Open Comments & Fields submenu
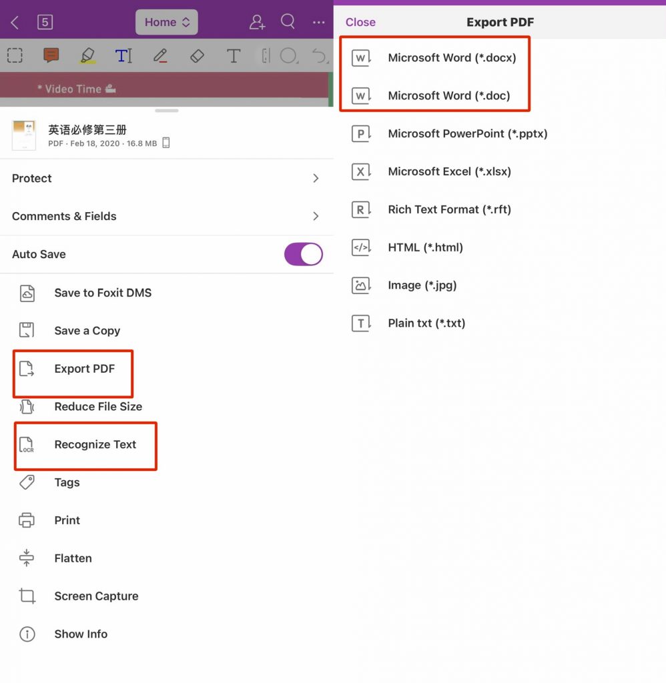Screen dimensions: 666x683 point(167,216)
